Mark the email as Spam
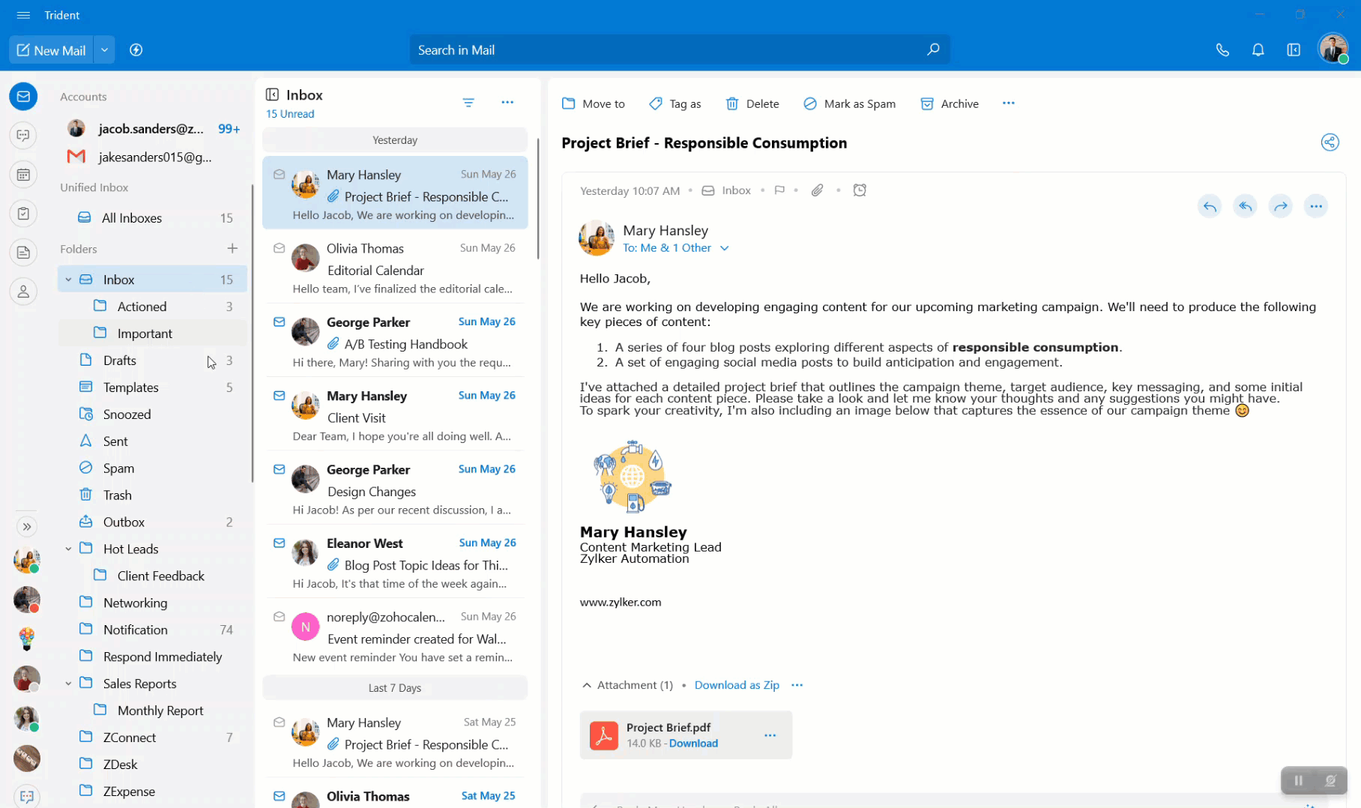 pyautogui.click(x=849, y=103)
